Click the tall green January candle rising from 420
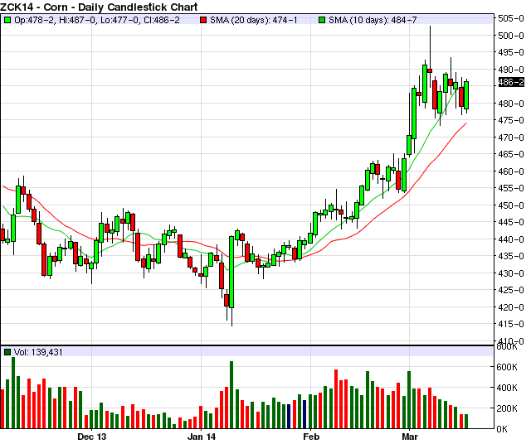Image resolution: width=531 pixels, height=444 pixels. (x=231, y=272)
